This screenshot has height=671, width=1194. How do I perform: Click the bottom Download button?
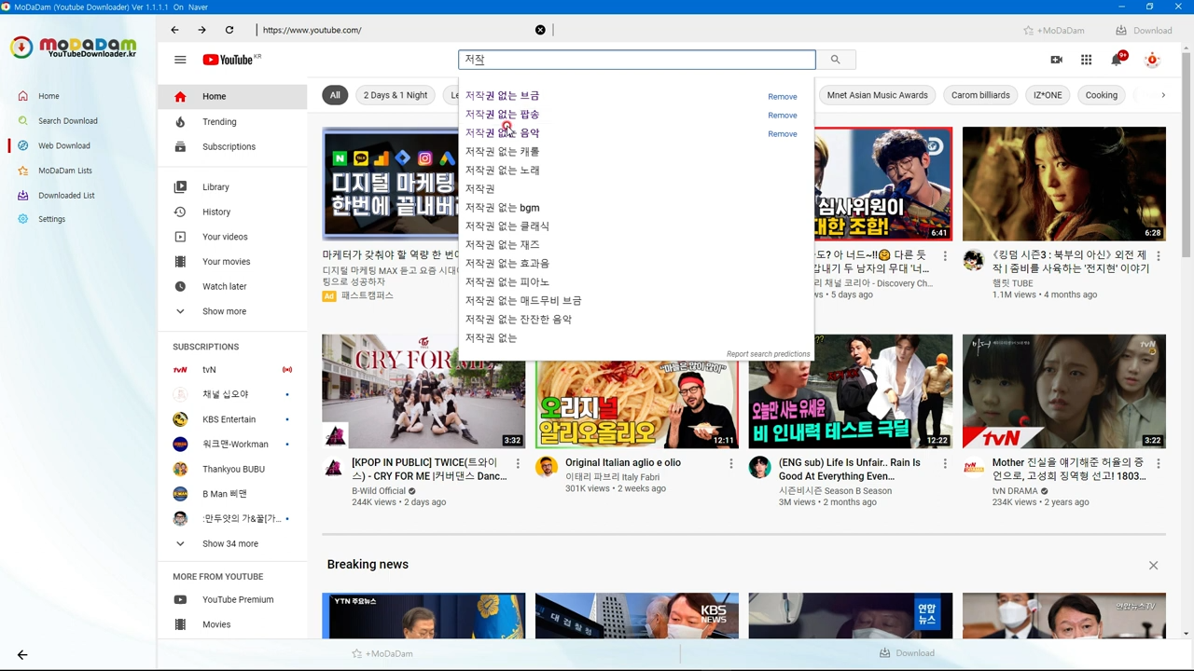907,653
